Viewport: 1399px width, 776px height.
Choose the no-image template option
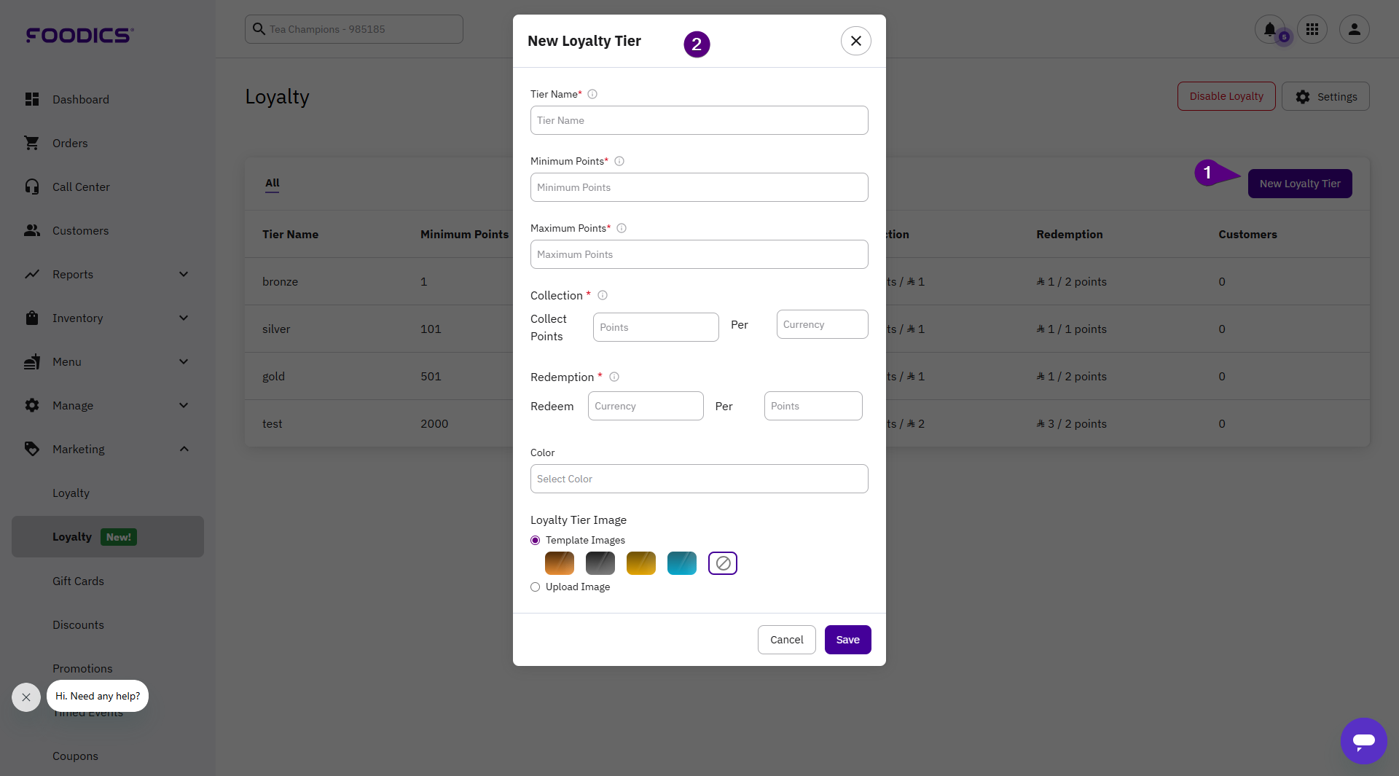tap(723, 563)
